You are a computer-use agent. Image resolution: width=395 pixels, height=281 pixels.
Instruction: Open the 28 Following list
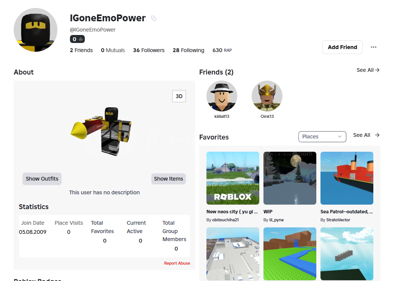tap(189, 50)
